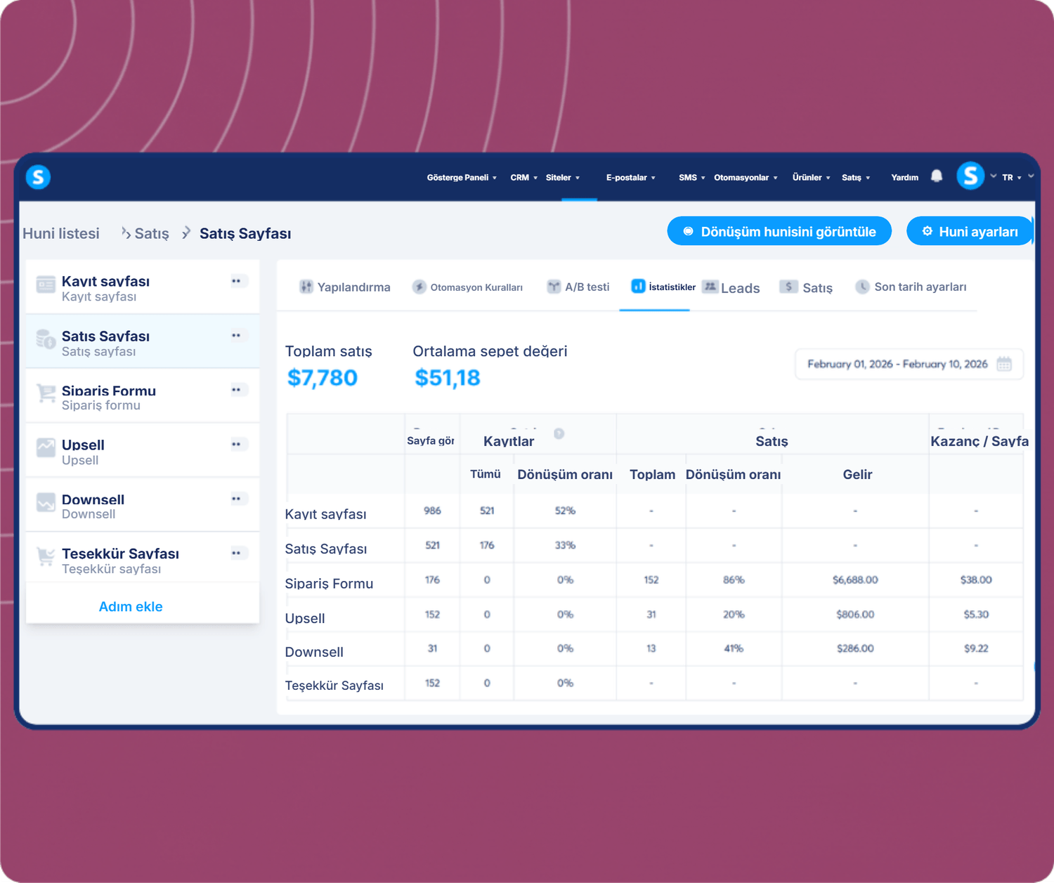Open the user profile avatar
Image resolution: width=1054 pixels, height=883 pixels.
pos(970,176)
